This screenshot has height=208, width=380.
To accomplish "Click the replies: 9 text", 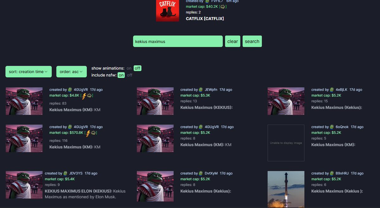I will [52, 185].
